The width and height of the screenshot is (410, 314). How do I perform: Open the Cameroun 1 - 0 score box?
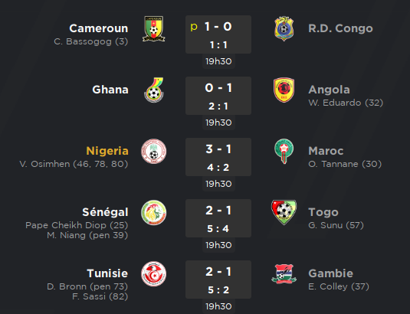(x=218, y=34)
